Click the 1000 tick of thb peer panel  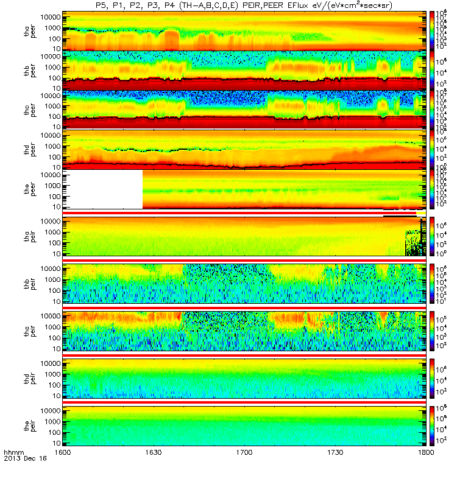[52, 68]
